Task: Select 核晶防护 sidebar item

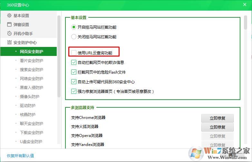Action: (28, 114)
